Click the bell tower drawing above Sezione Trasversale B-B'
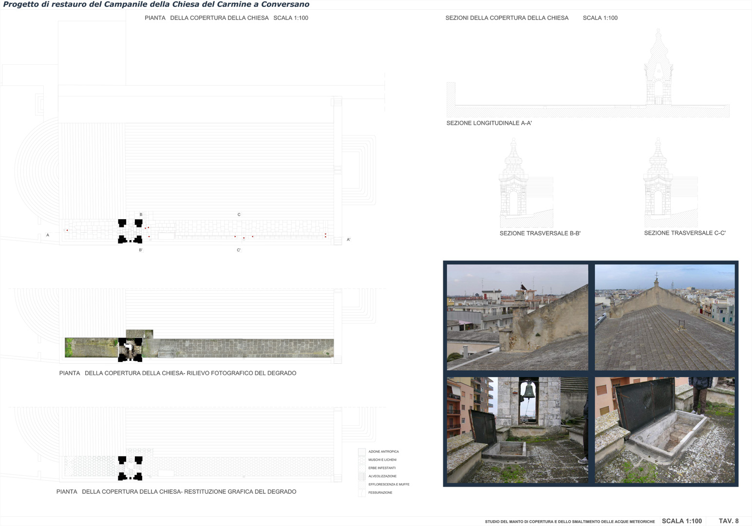This screenshot has width=752, height=526. pos(513,177)
